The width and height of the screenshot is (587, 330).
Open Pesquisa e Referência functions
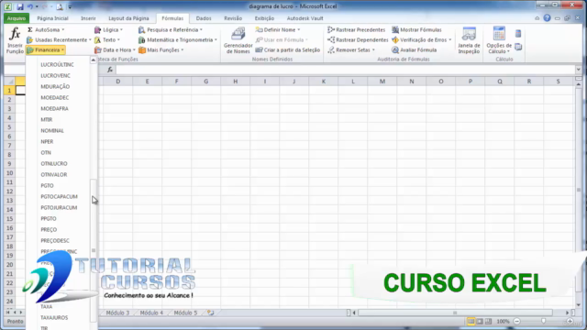point(170,29)
